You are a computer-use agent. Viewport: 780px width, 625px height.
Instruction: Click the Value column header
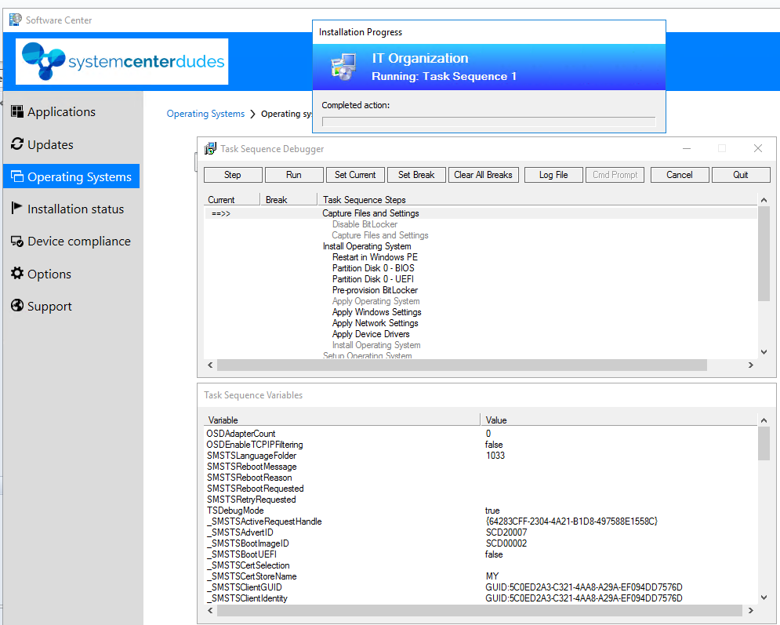click(619, 420)
